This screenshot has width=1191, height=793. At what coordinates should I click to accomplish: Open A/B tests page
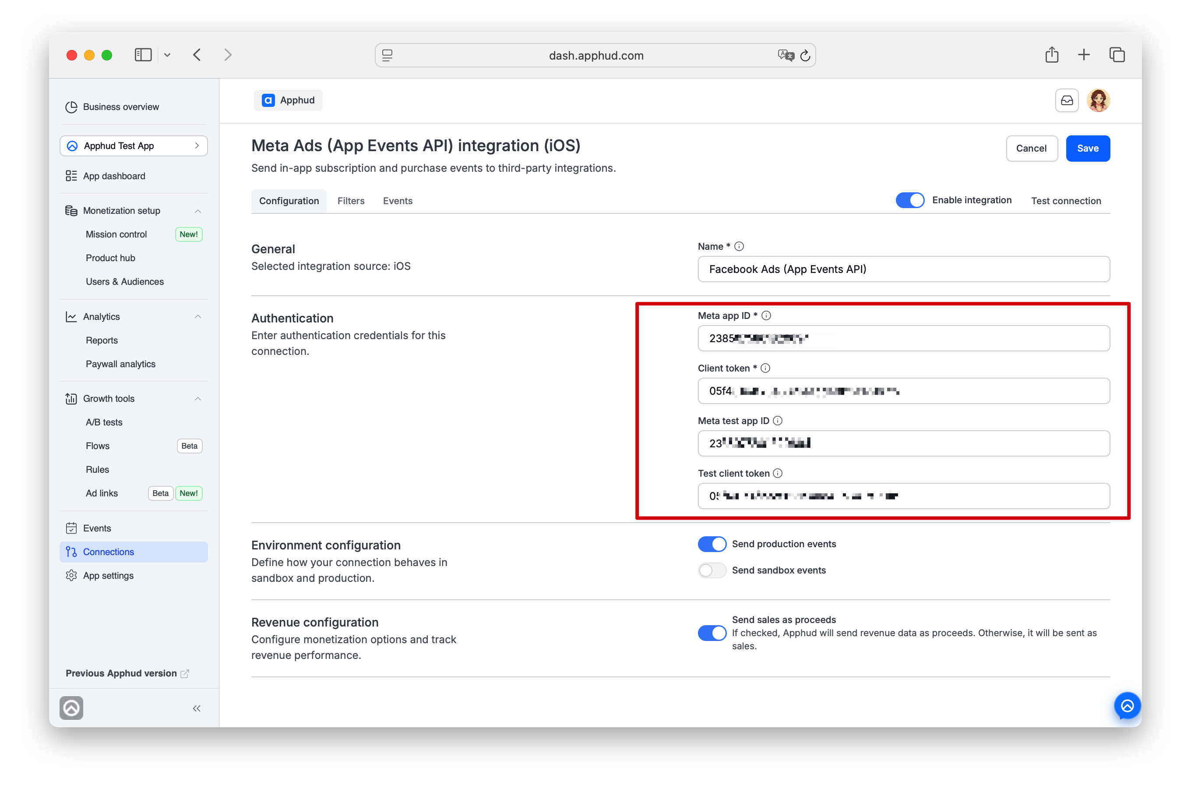104,422
